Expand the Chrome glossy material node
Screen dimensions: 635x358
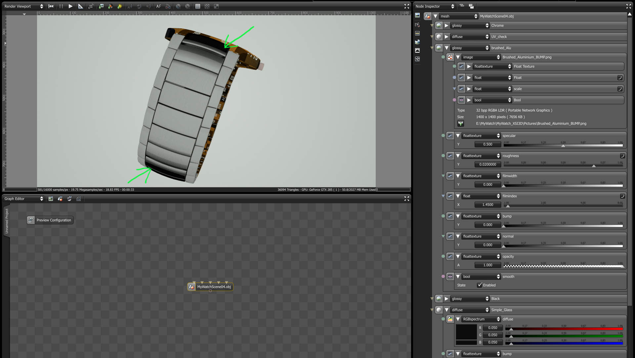coord(446,25)
